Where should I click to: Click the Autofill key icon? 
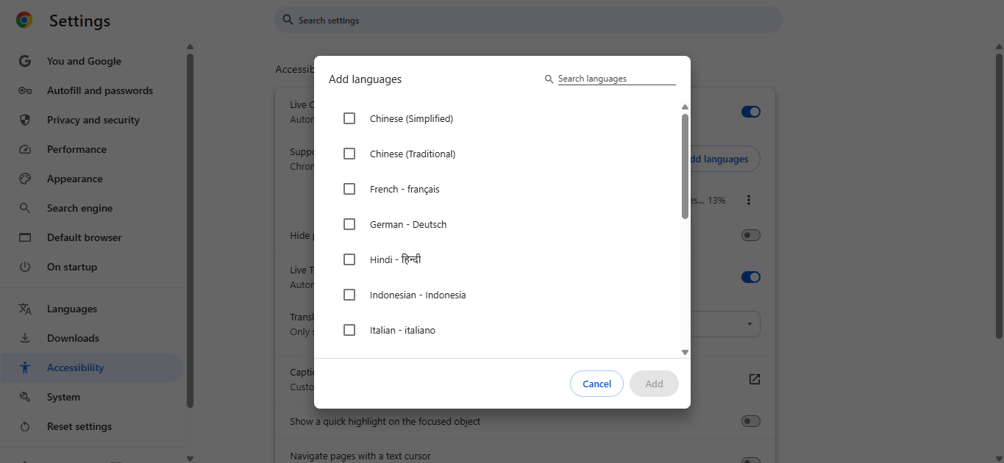tap(25, 90)
